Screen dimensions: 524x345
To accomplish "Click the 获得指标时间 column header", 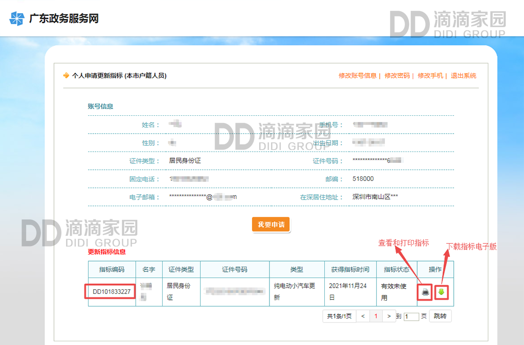I will (350, 270).
